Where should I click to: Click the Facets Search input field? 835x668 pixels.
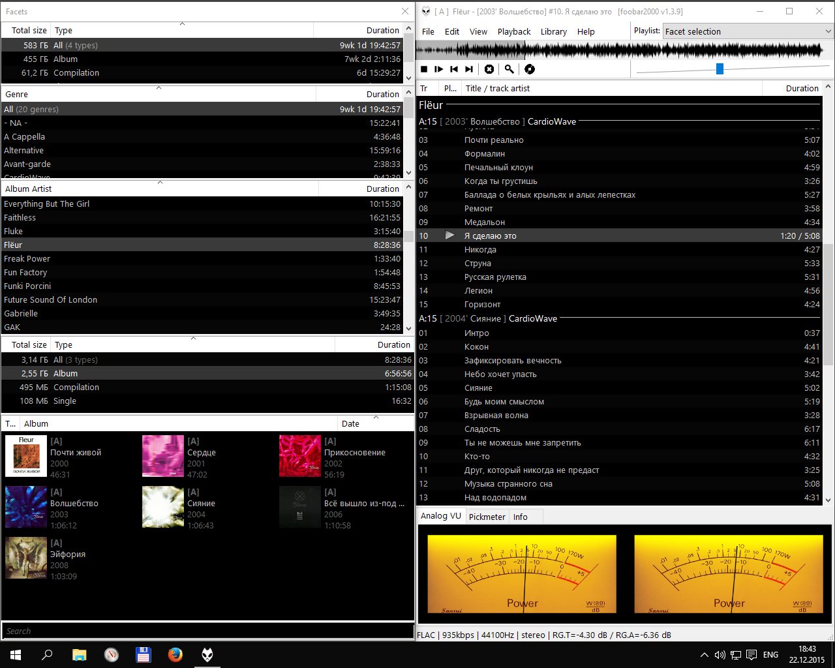click(207, 631)
